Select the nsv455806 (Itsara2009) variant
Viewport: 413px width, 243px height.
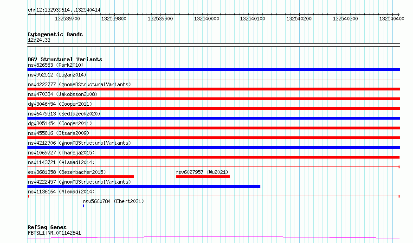(213, 138)
